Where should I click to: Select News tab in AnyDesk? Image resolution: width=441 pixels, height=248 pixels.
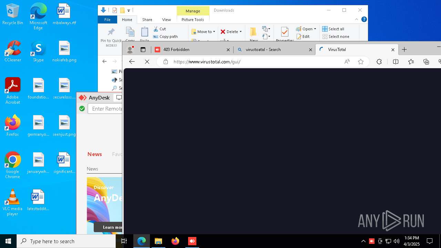(x=94, y=154)
